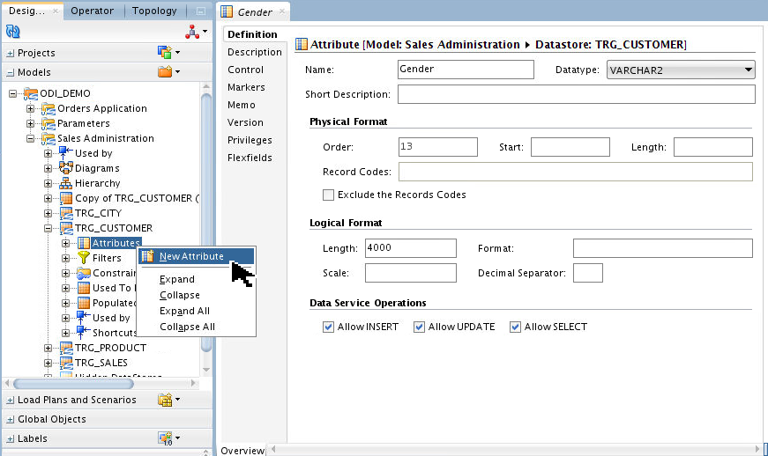Click the new model folder icon beside Models
768x456 pixels.
click(x=165, y=71)
